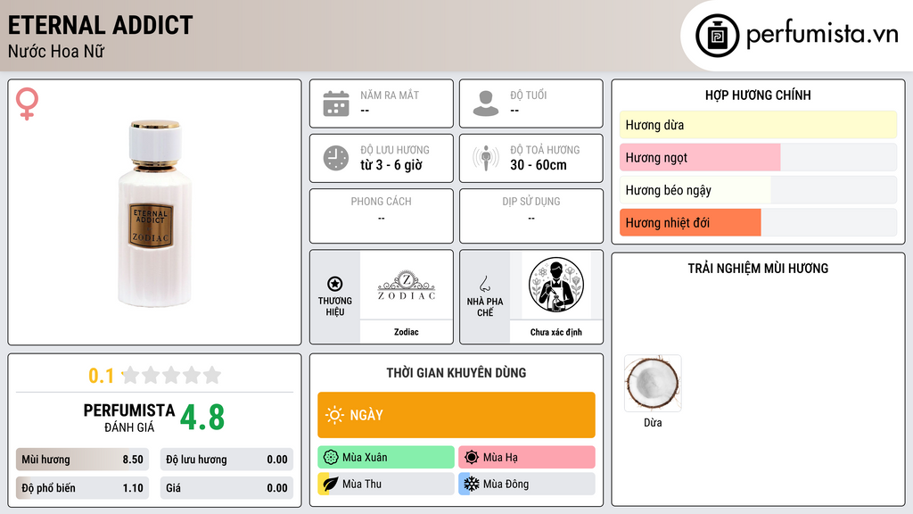Screen dimensions: 913x514
Task: Click the spring flower icon beside Mùa Xuân
Action: click(331, 458)
